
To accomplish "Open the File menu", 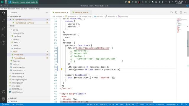I will tap(2, 9).
